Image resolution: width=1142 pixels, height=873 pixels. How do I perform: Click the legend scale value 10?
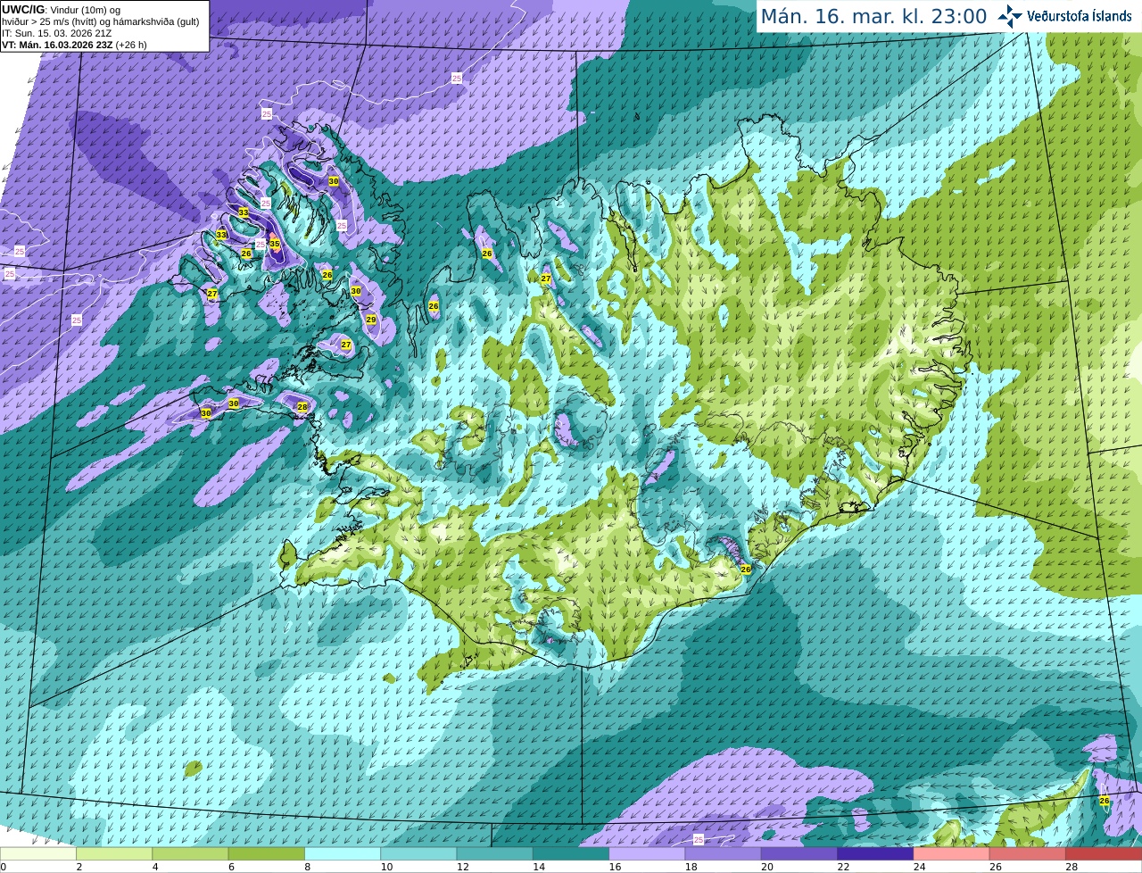(x=385, y=867)
